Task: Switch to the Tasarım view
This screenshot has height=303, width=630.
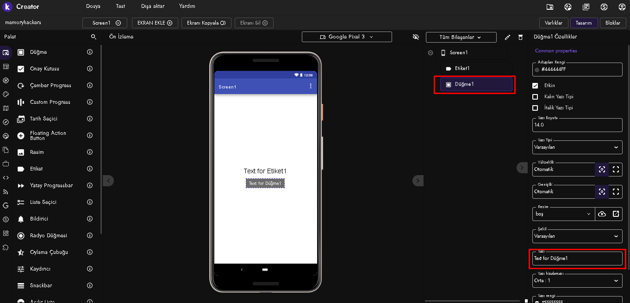Action: pos(584,23)
